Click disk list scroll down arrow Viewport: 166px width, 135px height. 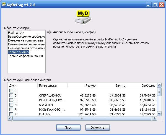159,114
